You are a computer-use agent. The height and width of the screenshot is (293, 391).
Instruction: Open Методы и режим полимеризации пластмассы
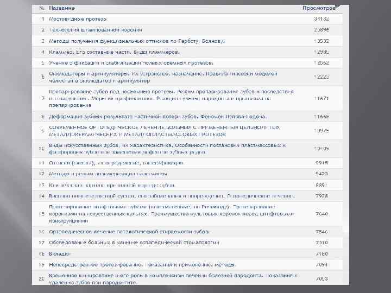(108, 174)
